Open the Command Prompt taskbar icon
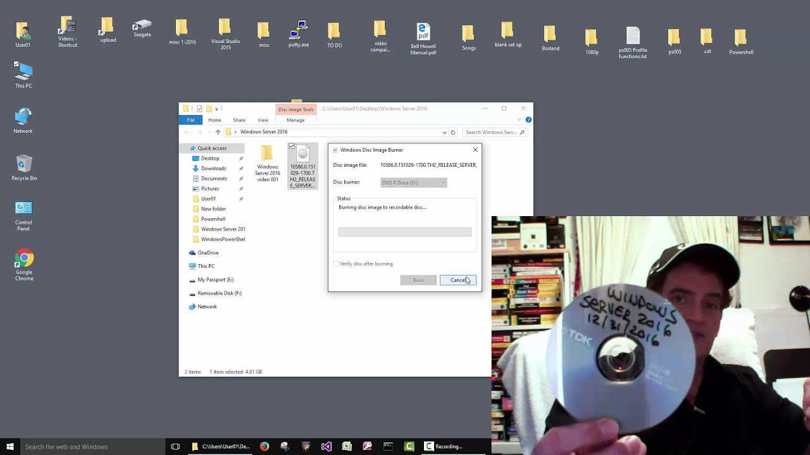The height and width of the screenshot is (455, 810). coord(388,446)
